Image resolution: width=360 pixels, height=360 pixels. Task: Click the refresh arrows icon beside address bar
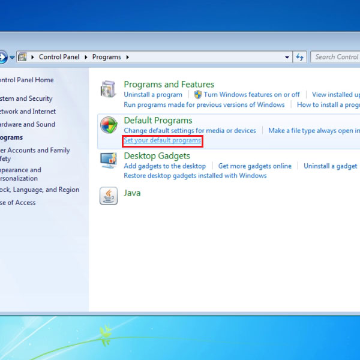click(x=299, y=57)
